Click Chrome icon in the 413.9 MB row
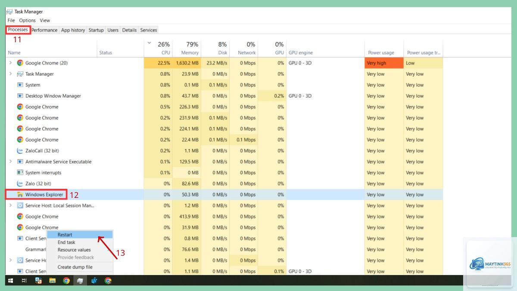Viewport: 517px width, 291px height. (20, 216)
